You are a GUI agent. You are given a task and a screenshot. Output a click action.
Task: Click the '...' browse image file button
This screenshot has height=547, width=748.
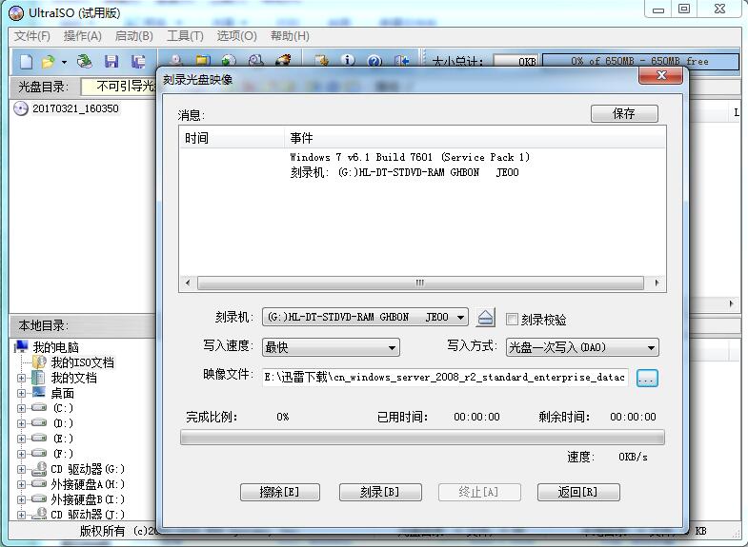point(647,378)
